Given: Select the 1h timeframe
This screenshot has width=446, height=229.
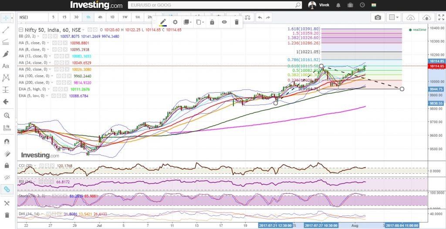Looking at the screenshot, I should click(88, 17).
